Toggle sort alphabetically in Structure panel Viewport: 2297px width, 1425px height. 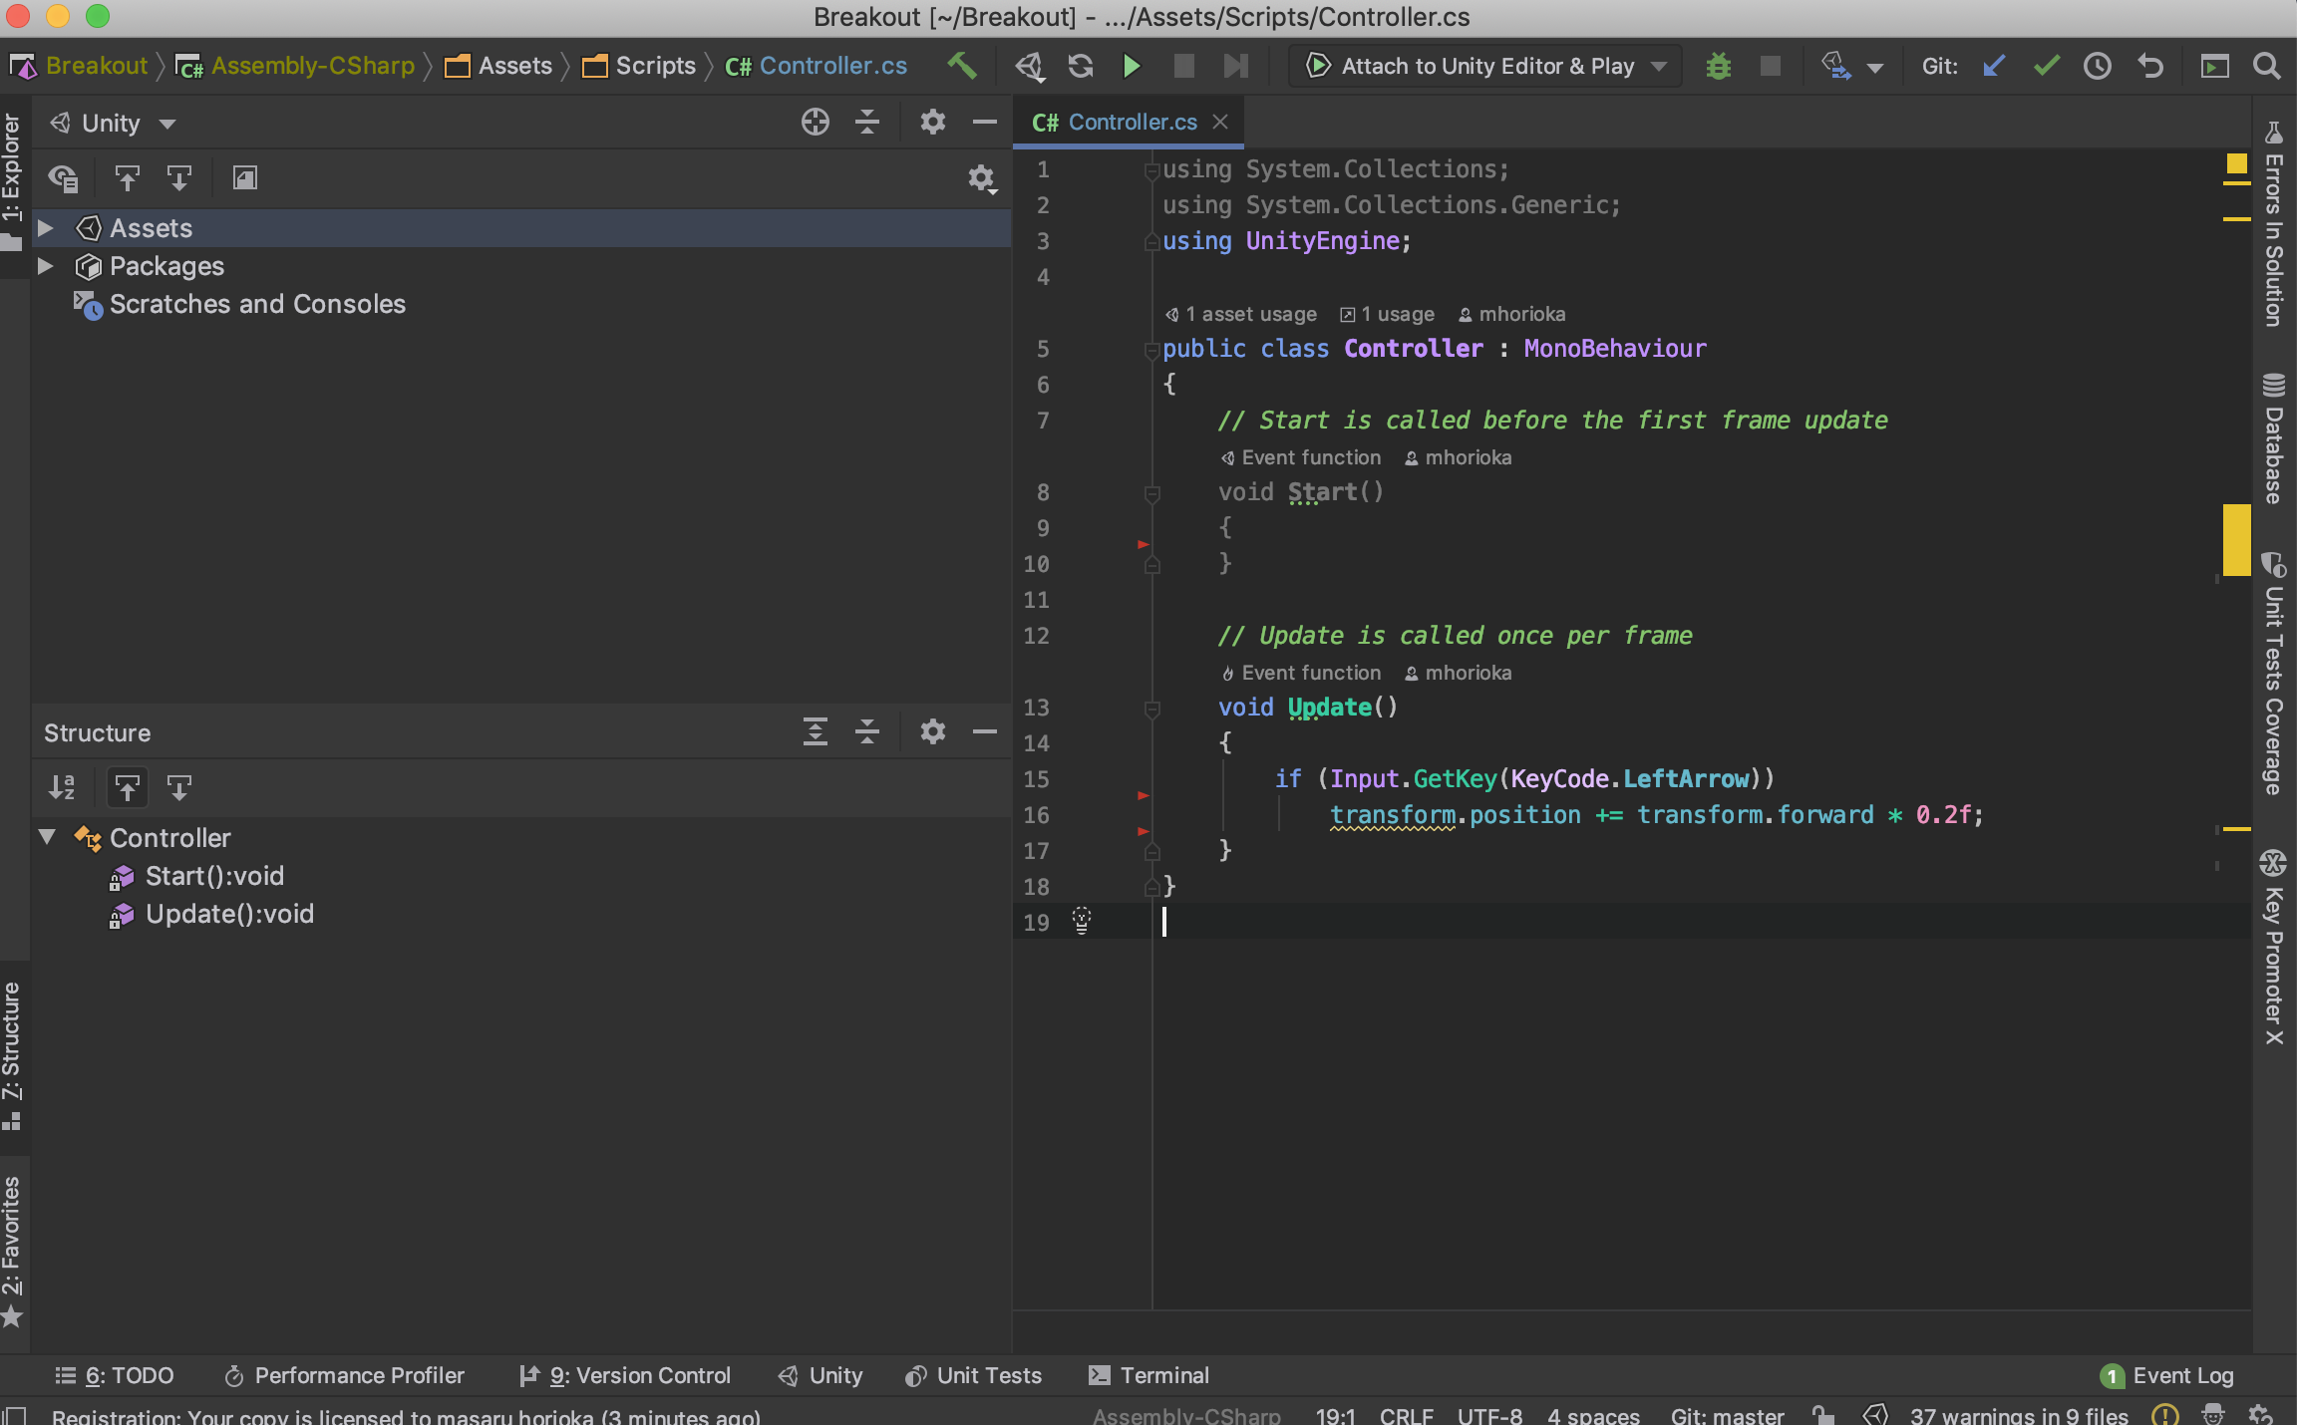point(62,787)
